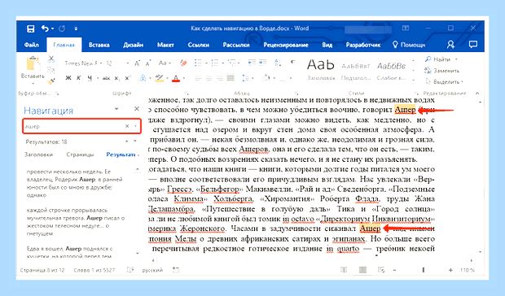This screenshot has width=505, height=296.
Task: Apply red font color
Action: coord(176,78)
